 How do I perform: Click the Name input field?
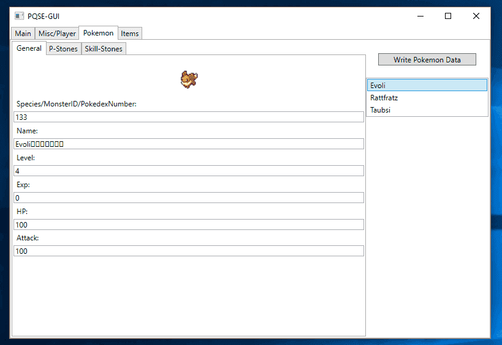(x=189, y=144)
